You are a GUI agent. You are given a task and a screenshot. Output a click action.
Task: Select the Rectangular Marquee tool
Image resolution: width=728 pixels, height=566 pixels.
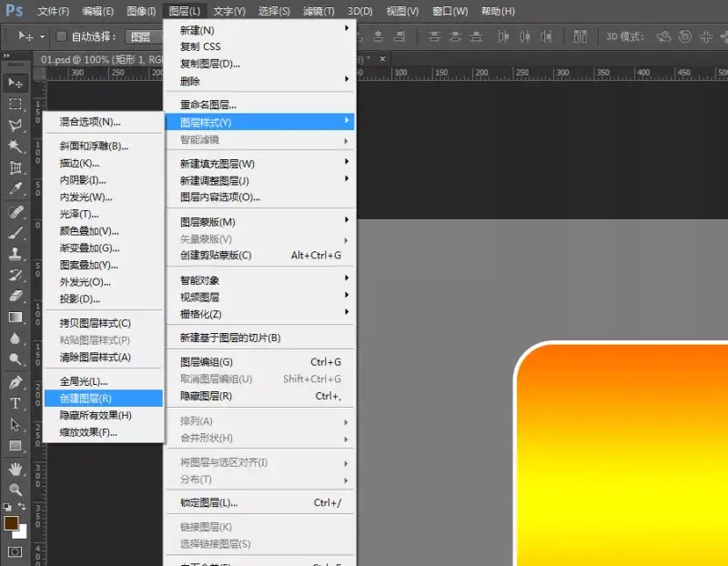[15, 104]
